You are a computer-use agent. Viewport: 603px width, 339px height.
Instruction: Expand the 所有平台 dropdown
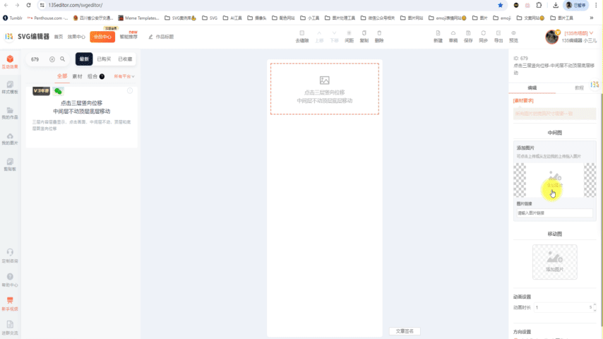click(x=124, y=76)
